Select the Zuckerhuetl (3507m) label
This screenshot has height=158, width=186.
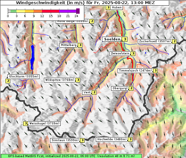point(155,41)
